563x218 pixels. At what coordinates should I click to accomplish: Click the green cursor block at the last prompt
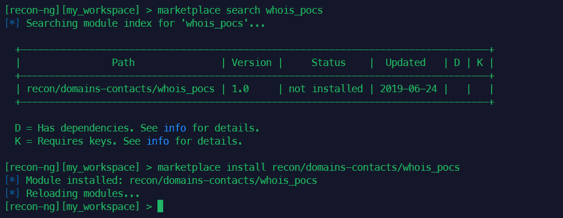tap(160, 207)
